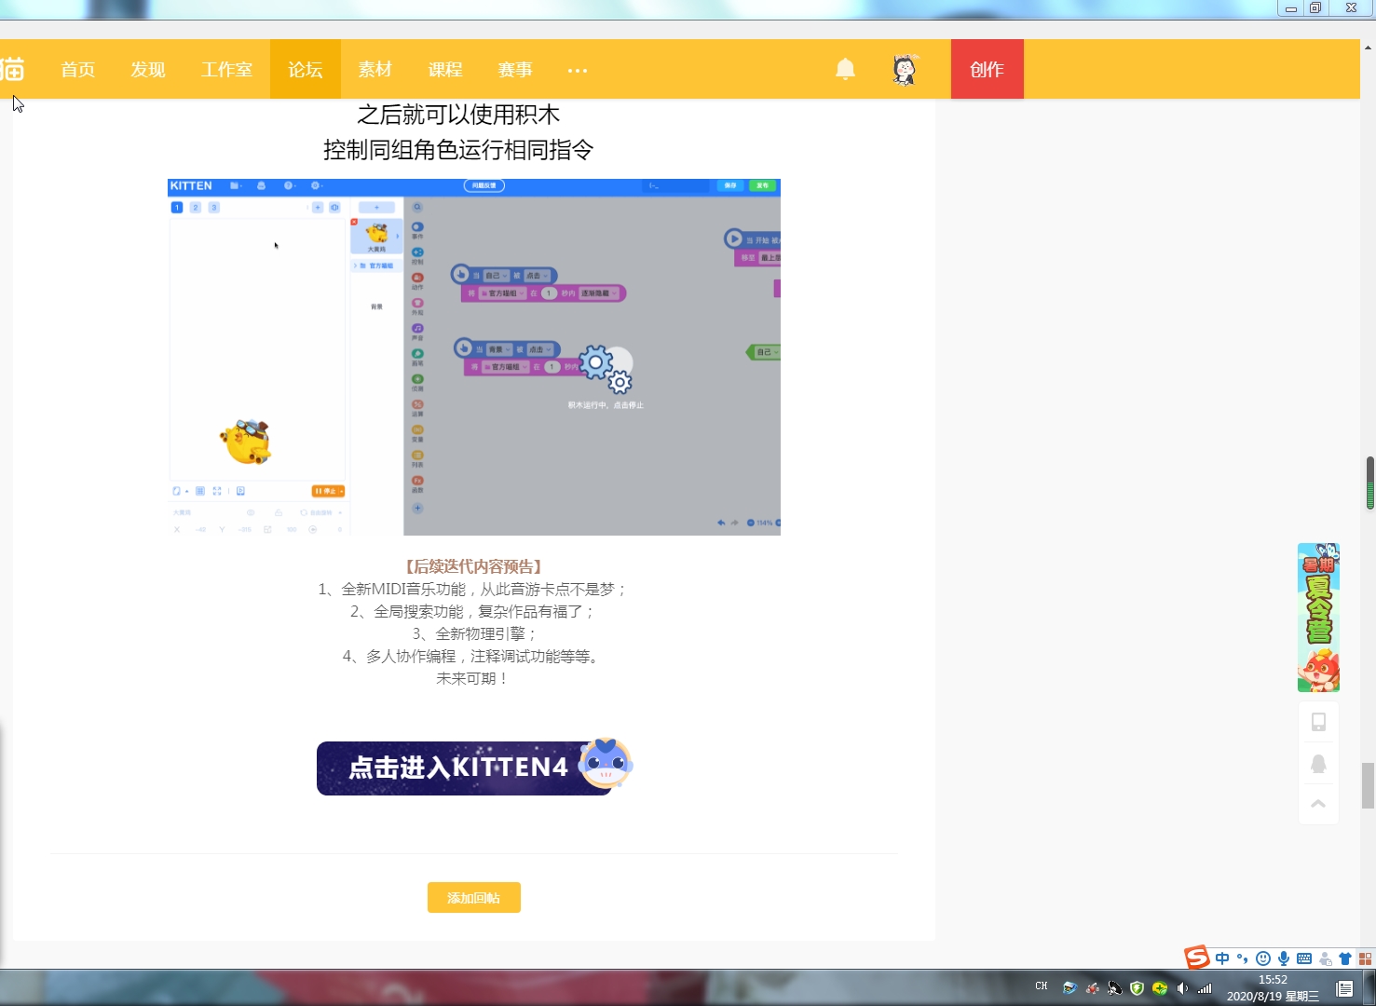Click the 多人协作编程 line
The height and width of the screenshot is (1006, 1376).
point(473,656)
